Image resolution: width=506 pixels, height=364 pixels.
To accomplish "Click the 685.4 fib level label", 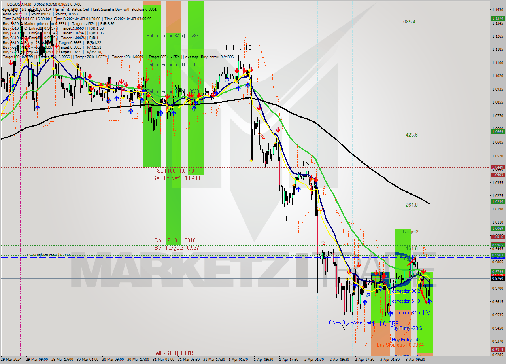I will pos(409,22).
